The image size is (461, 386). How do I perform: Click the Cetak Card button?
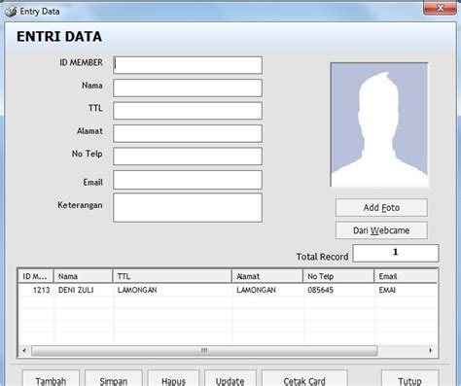(304, 379)
